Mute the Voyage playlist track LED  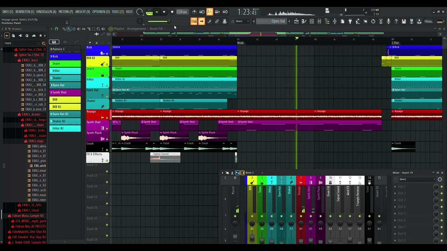coord(107,118)
